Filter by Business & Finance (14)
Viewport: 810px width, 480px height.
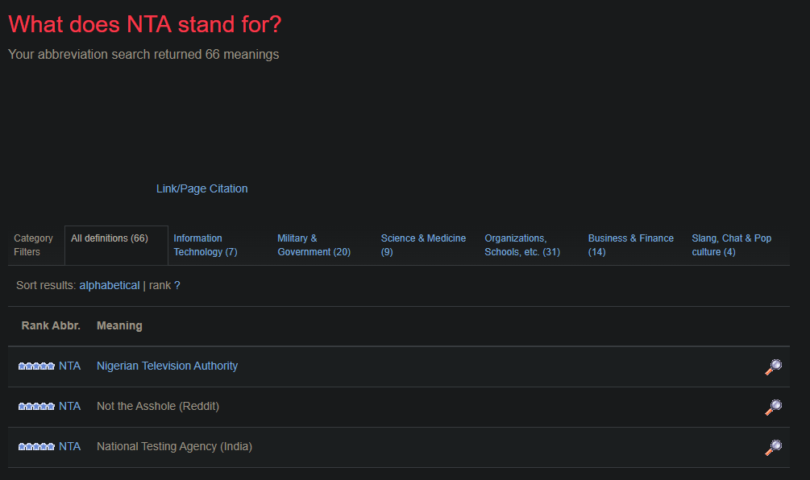[x=631, y=245]
